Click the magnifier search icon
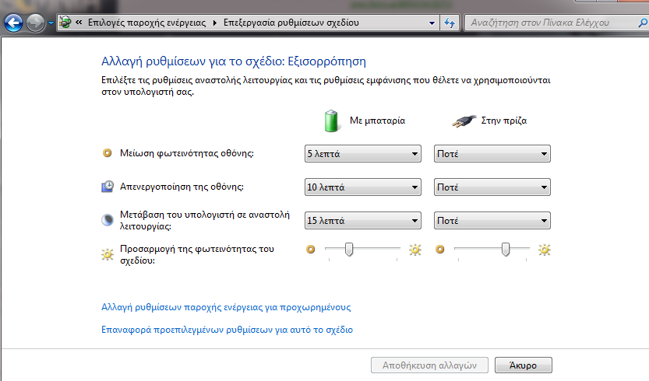This screenshot has height=381, width=649. coord(642,23)
